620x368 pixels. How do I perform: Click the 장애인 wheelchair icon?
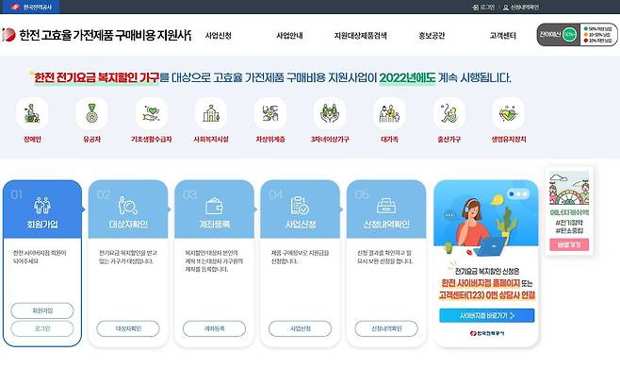pyautogui.click(x=32, y=113)
